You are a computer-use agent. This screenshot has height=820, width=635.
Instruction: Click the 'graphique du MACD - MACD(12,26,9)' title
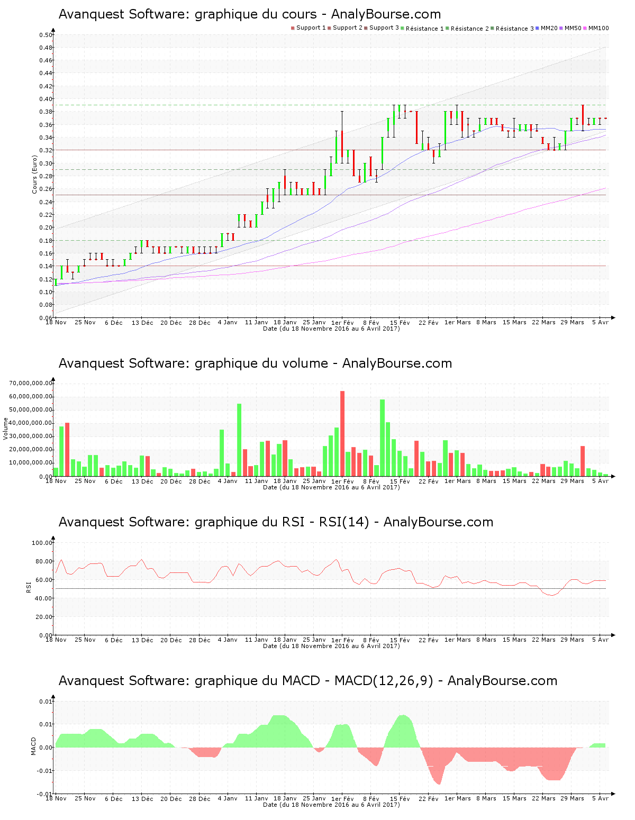click(x=308, y=681)
